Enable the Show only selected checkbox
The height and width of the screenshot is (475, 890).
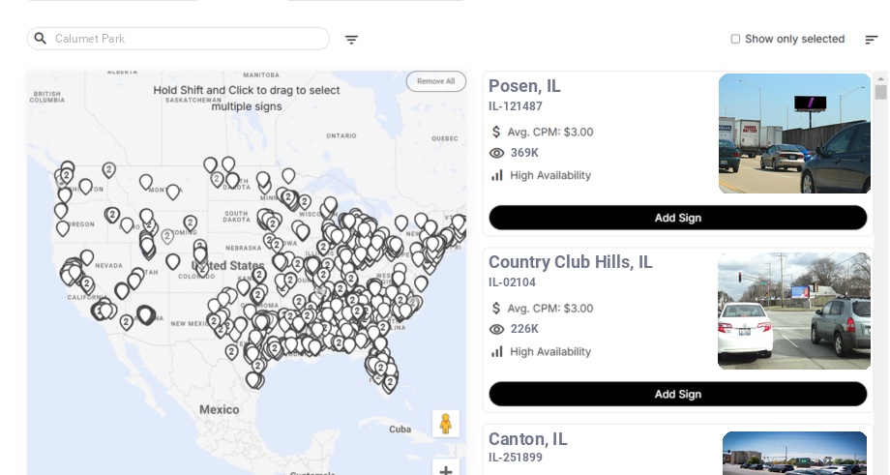(735, 39)
